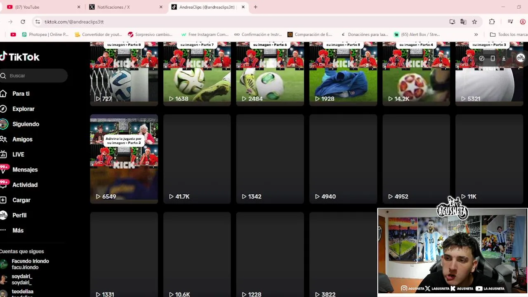The width and height of the screenshot is (528, 297).
Task: Open the video with 11K views
Action: pos(489,159)
